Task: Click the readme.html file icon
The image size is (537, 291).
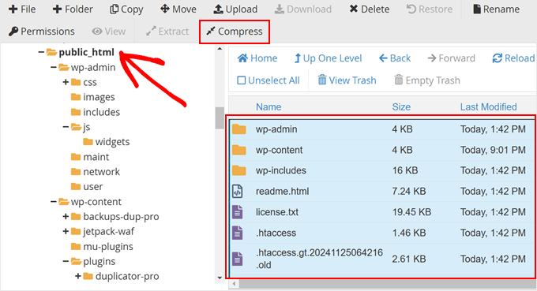Action: [x=238, y=192]
